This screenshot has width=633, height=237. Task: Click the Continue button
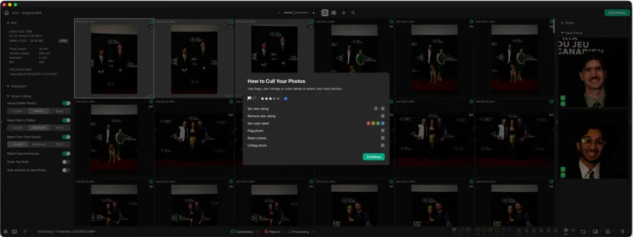373,157
